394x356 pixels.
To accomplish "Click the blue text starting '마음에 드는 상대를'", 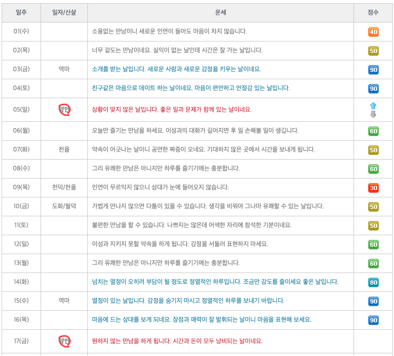I will [x=201, y=320].
